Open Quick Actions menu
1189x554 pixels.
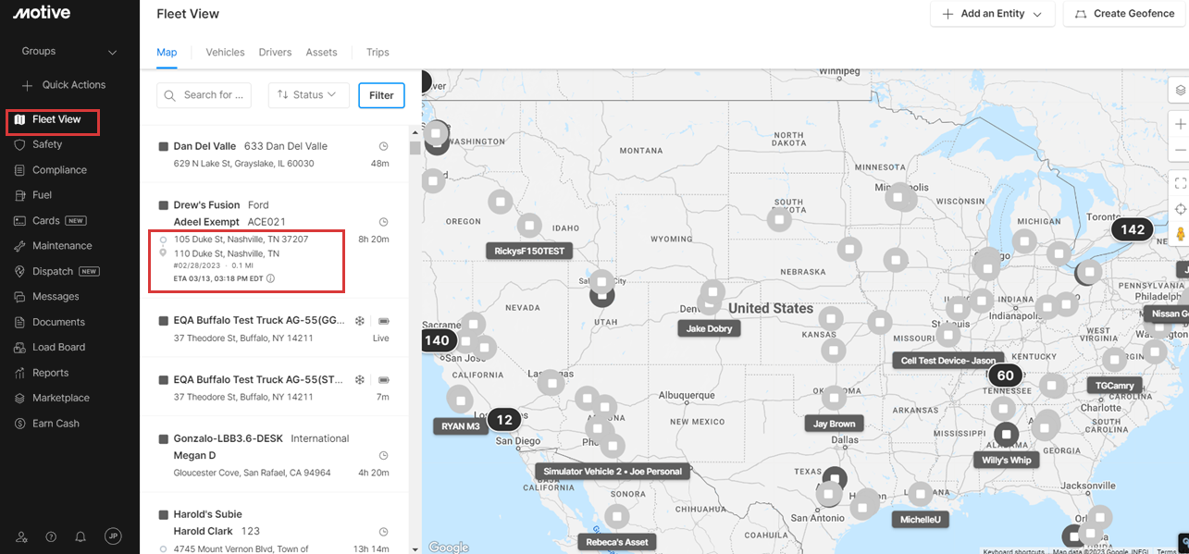click(x=64, y=85)
